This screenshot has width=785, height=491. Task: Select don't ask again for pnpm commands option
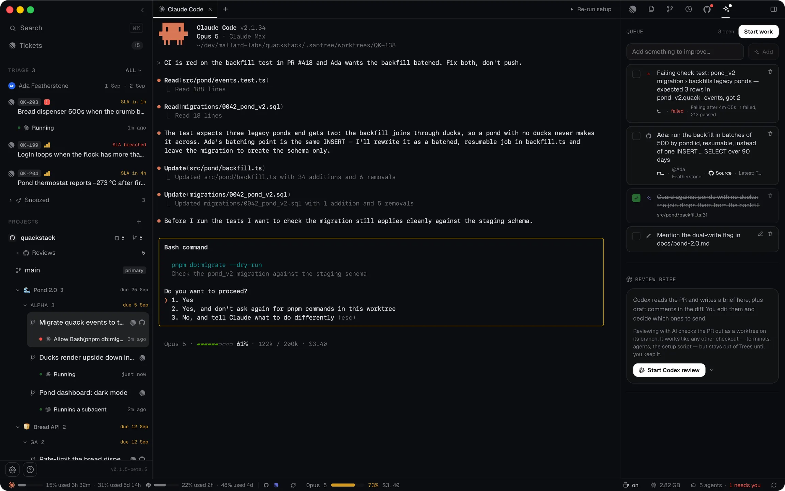click(x=283, y=309)
